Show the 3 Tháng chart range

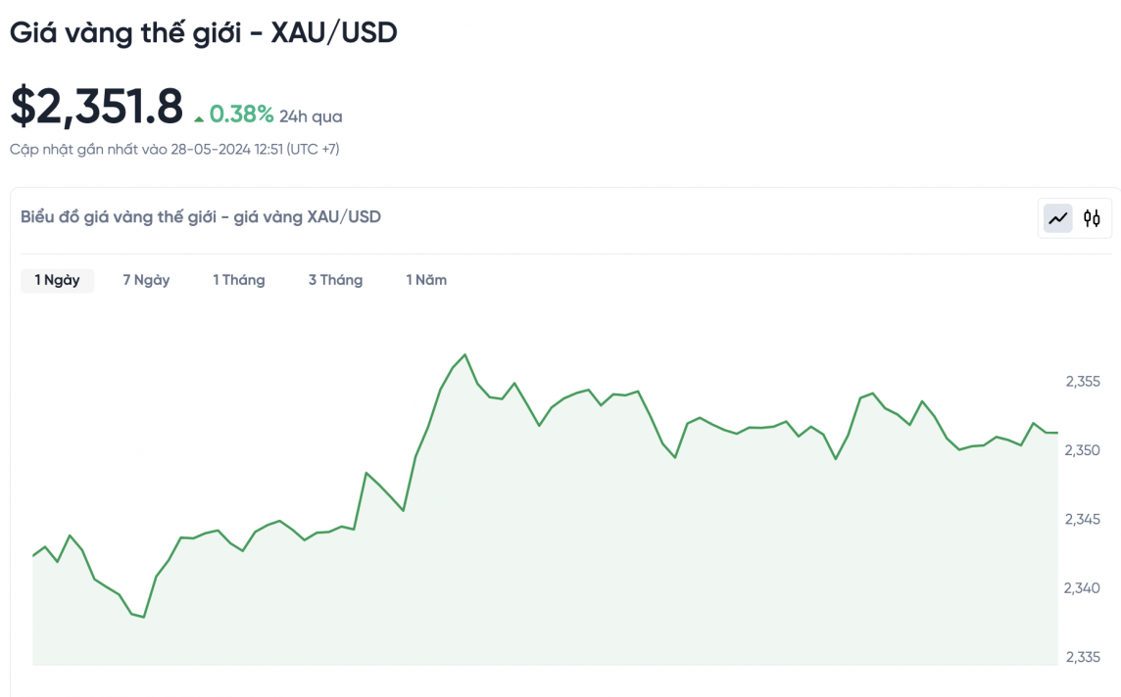coord(335,280)
